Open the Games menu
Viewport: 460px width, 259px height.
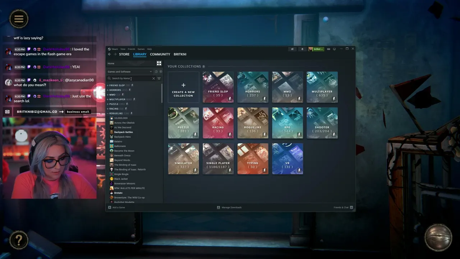141,49
